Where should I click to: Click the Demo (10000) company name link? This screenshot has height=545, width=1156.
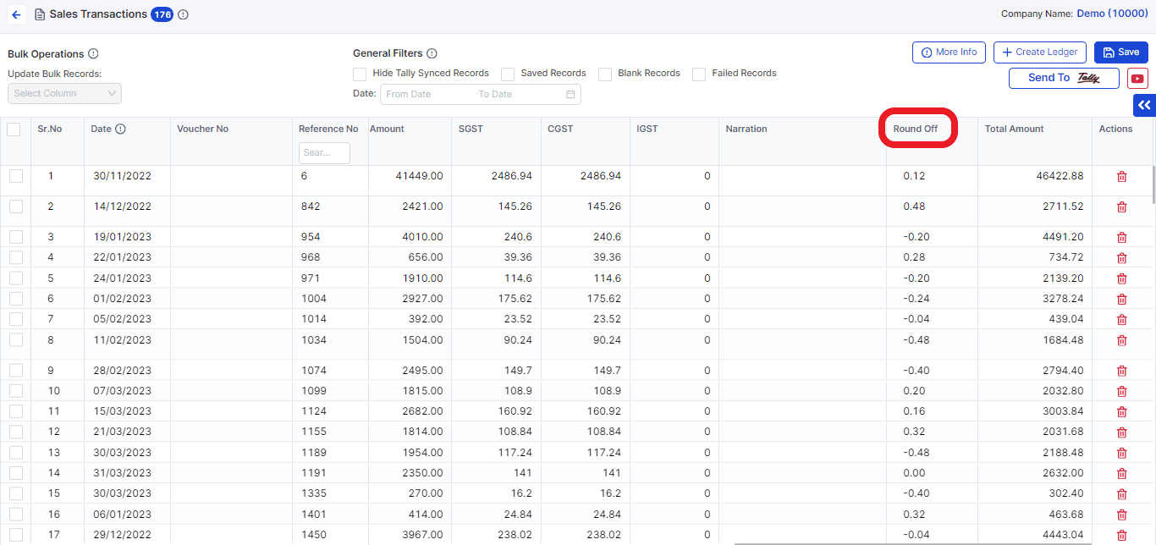[x=1112, y=14]
